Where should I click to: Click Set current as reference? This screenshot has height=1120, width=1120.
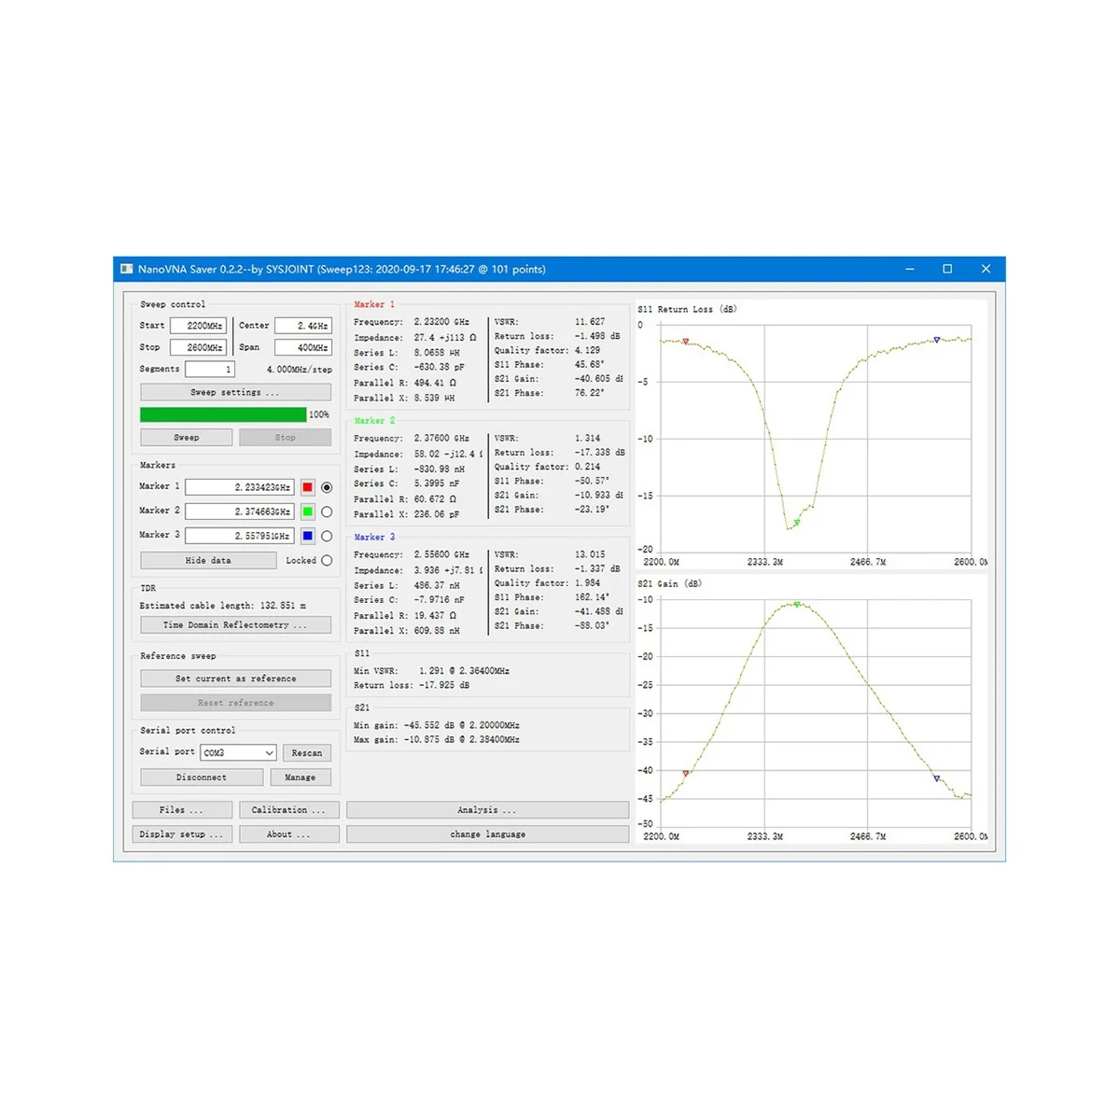[235, 679]
